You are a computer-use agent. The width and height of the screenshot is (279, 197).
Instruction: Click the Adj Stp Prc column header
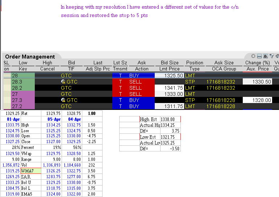(x=98, y=69)
